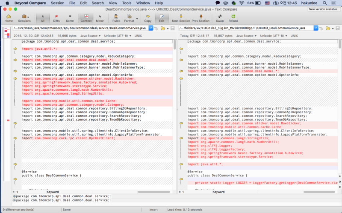
Task: Click '@Service' line in left pane
Action: (29, 172)
